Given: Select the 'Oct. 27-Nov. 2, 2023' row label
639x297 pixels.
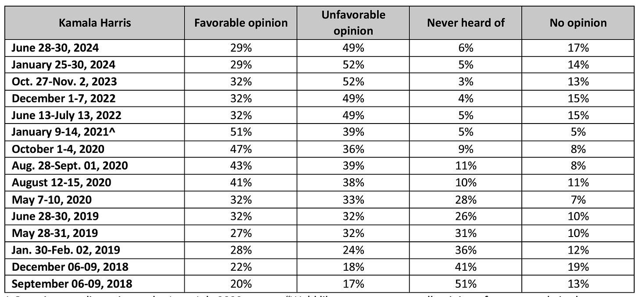Looking at the screenshot, I should click(x=64, y=82).
